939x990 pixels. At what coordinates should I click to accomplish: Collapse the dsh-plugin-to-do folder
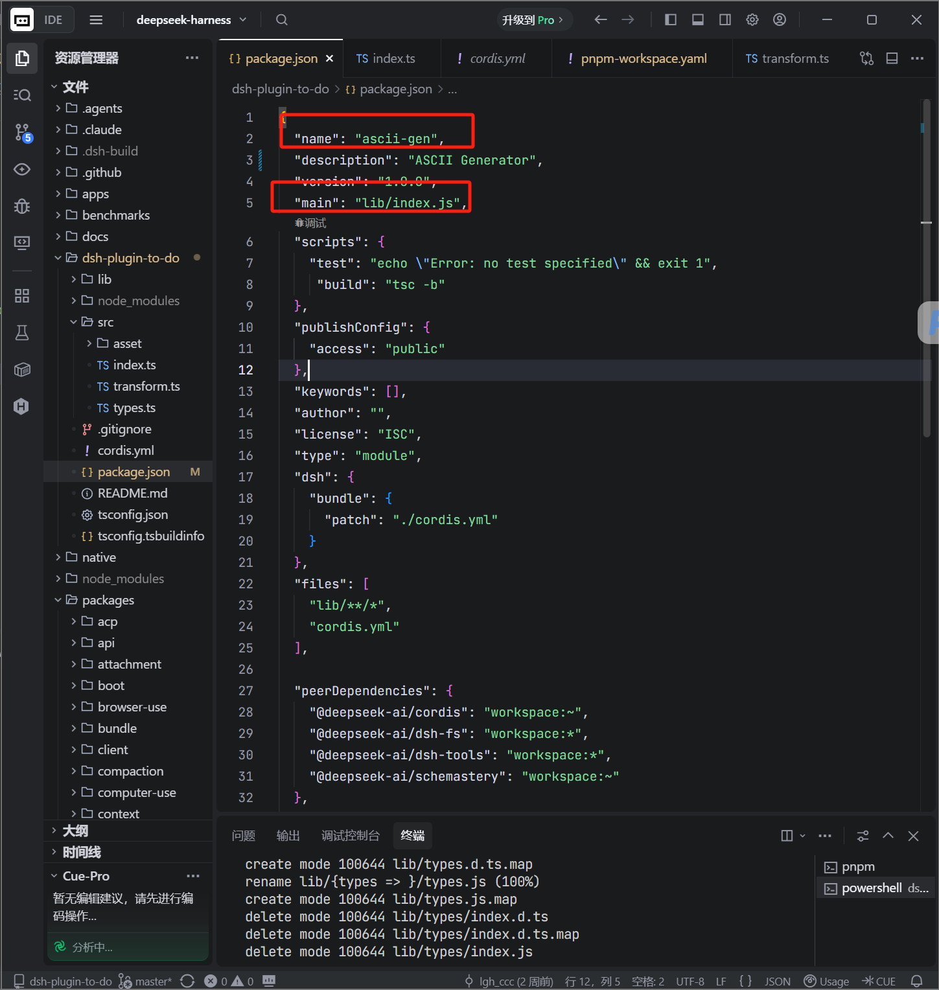point(128,258)
